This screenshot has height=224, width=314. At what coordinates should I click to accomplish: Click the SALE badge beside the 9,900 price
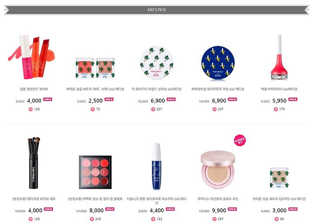(x=232, y=209)
